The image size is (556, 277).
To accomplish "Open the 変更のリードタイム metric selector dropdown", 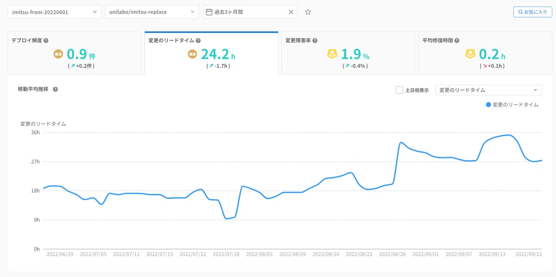I will click(489, 90).
